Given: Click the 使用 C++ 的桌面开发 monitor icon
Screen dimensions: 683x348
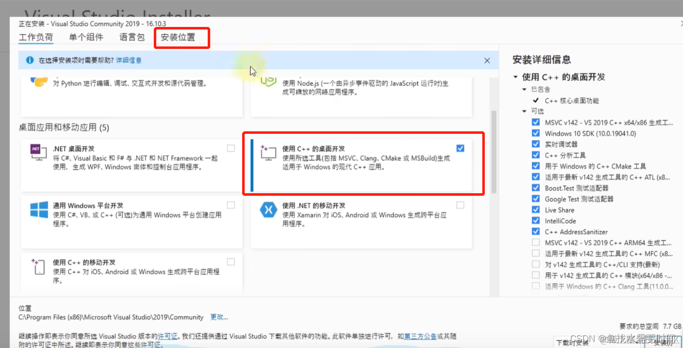Looking at the screenshot, I should tap(268, 153).
